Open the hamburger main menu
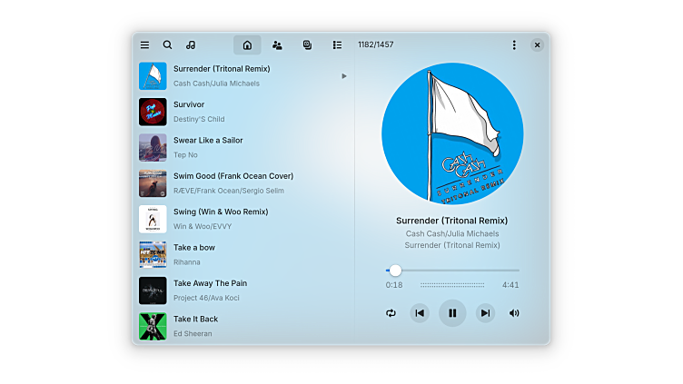The width and height of the screenshot is (683, 384). [144, 44]
